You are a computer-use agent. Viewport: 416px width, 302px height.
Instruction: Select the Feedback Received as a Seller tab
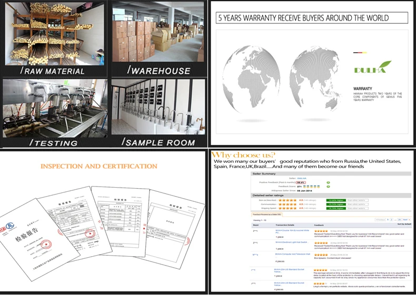click(267, 215)
